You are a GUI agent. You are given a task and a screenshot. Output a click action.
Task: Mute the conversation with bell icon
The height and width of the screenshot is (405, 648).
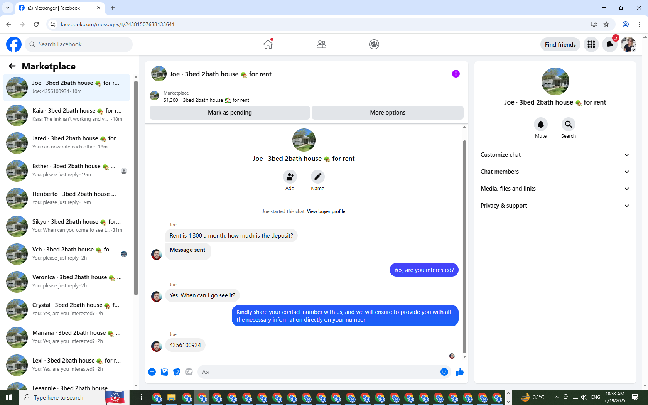(x=541, y=124)
